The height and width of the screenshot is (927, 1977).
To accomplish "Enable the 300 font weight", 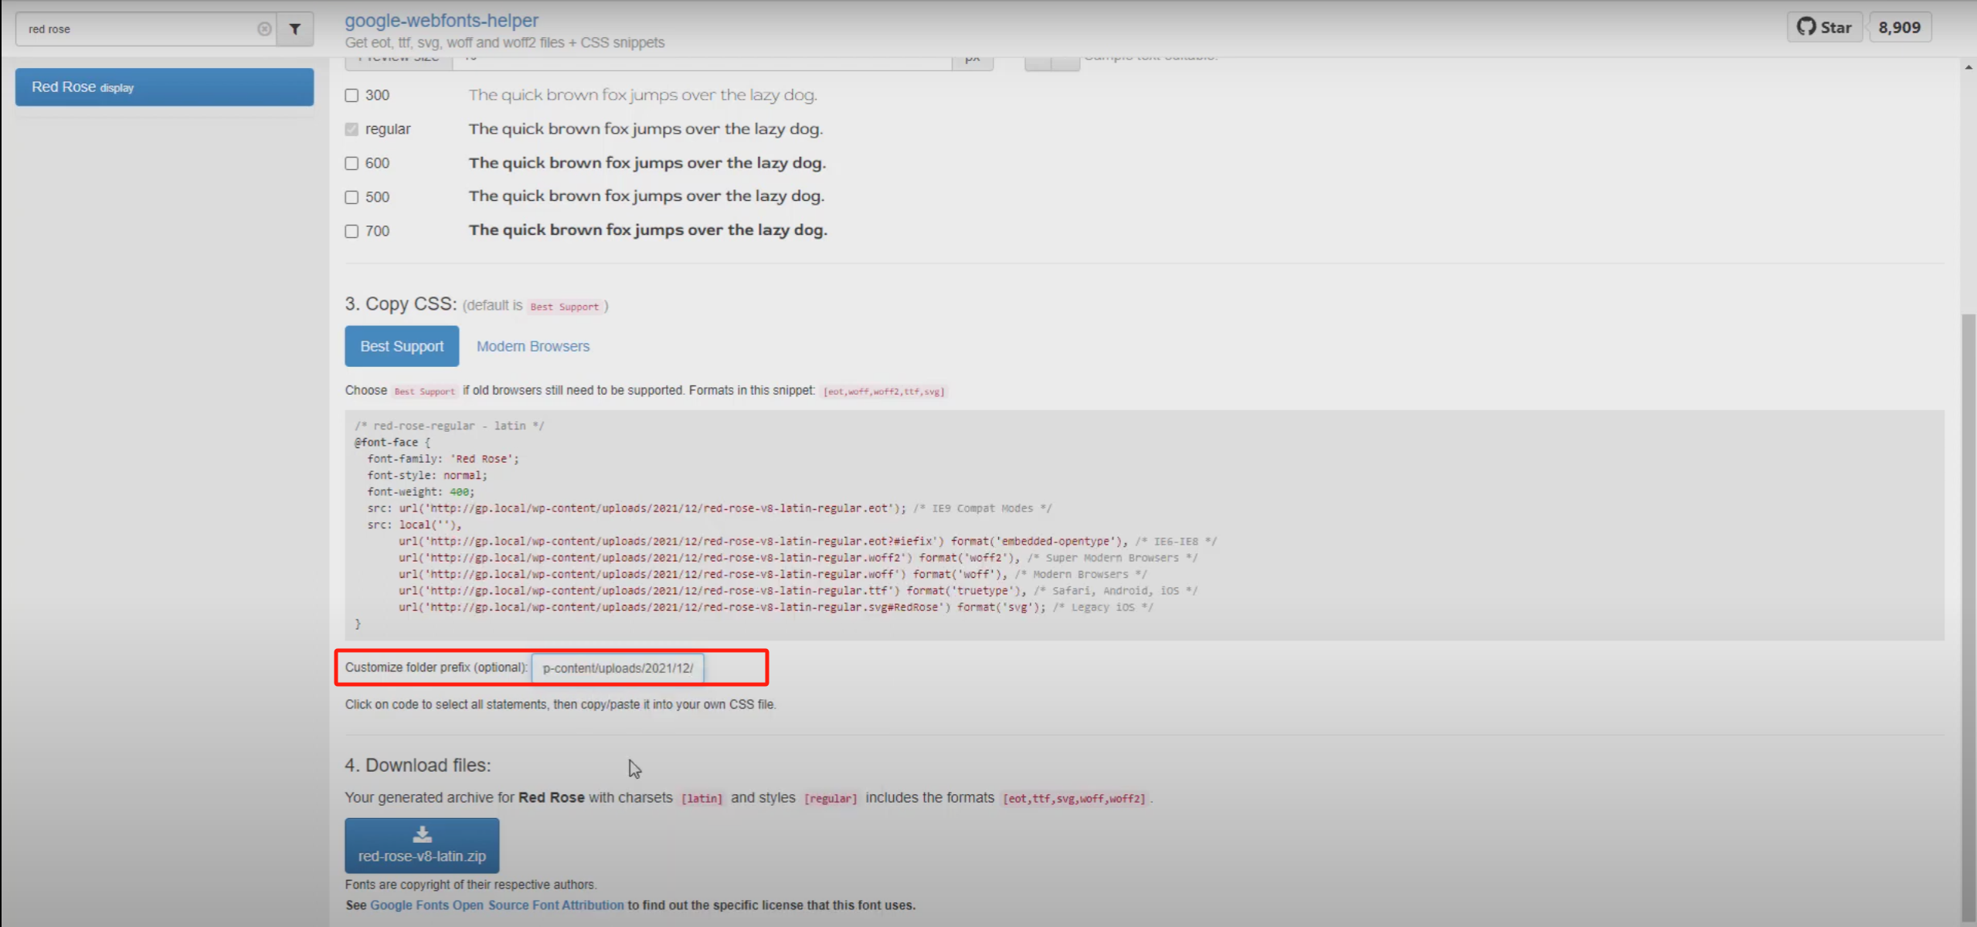I will (352, 95).
